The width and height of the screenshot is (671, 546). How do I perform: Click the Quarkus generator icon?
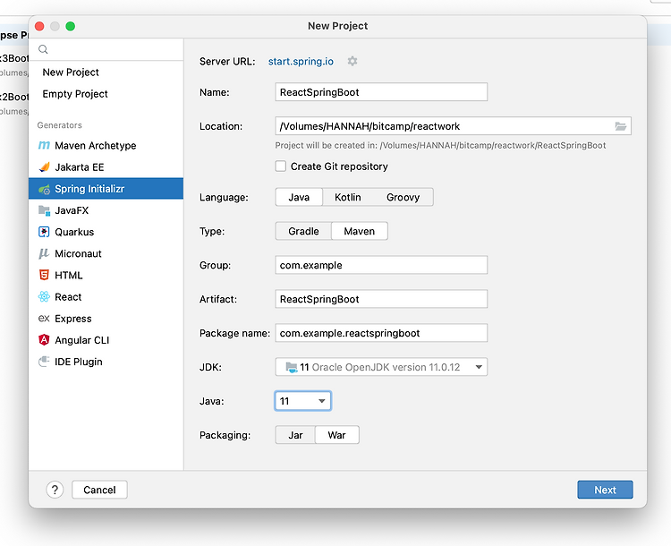pos(44,232)
